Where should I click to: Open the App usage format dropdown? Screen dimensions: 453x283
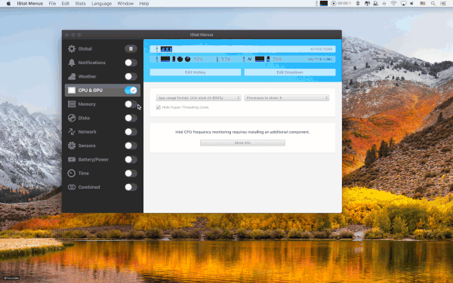pyautogui.click(x=199, y=98)
